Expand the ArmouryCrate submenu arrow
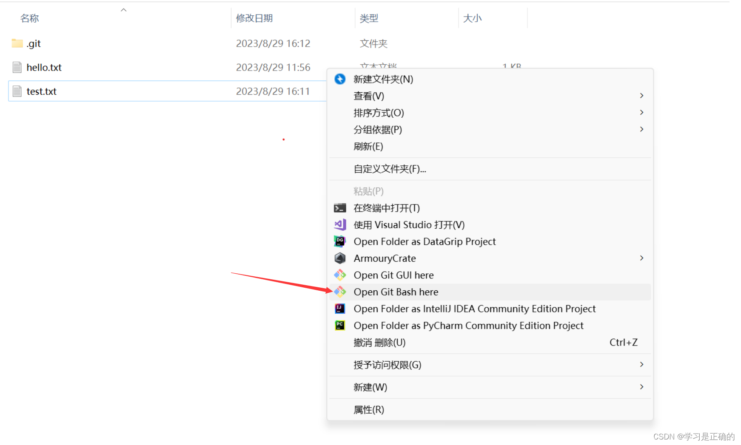This screenshot has width=741, height=445. (x=641, y=258)
